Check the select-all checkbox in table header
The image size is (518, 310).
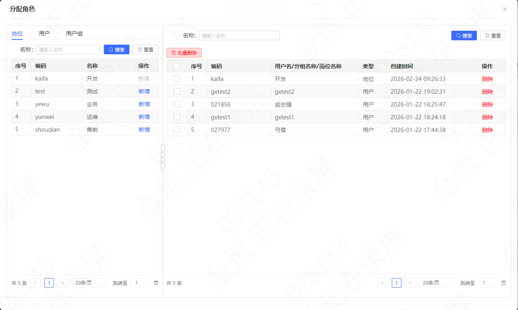click(177, 66)
